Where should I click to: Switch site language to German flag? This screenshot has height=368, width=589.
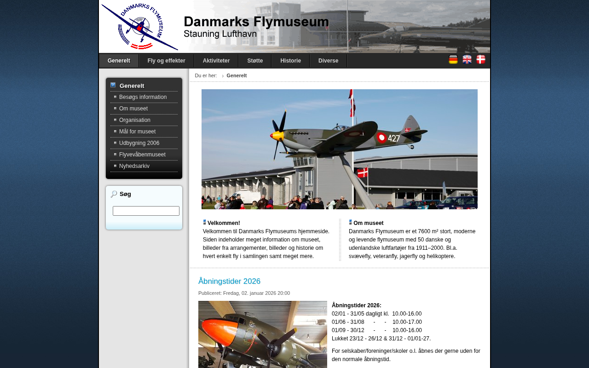point(453,59)
